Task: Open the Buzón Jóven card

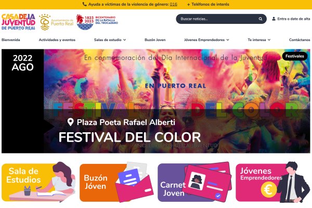Action: (116, 182)
